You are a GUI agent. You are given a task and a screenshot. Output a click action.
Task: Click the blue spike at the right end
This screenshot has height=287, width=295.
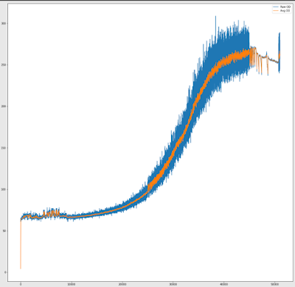(280, 52)
